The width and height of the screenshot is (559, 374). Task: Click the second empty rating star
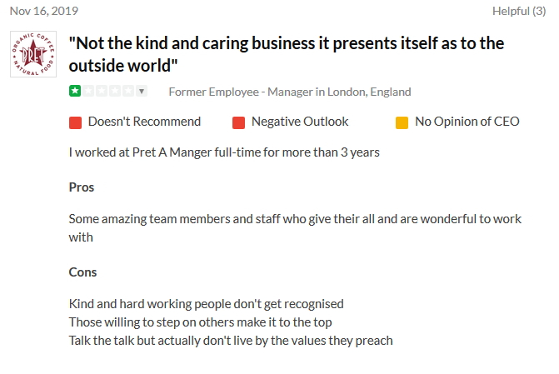89,91
